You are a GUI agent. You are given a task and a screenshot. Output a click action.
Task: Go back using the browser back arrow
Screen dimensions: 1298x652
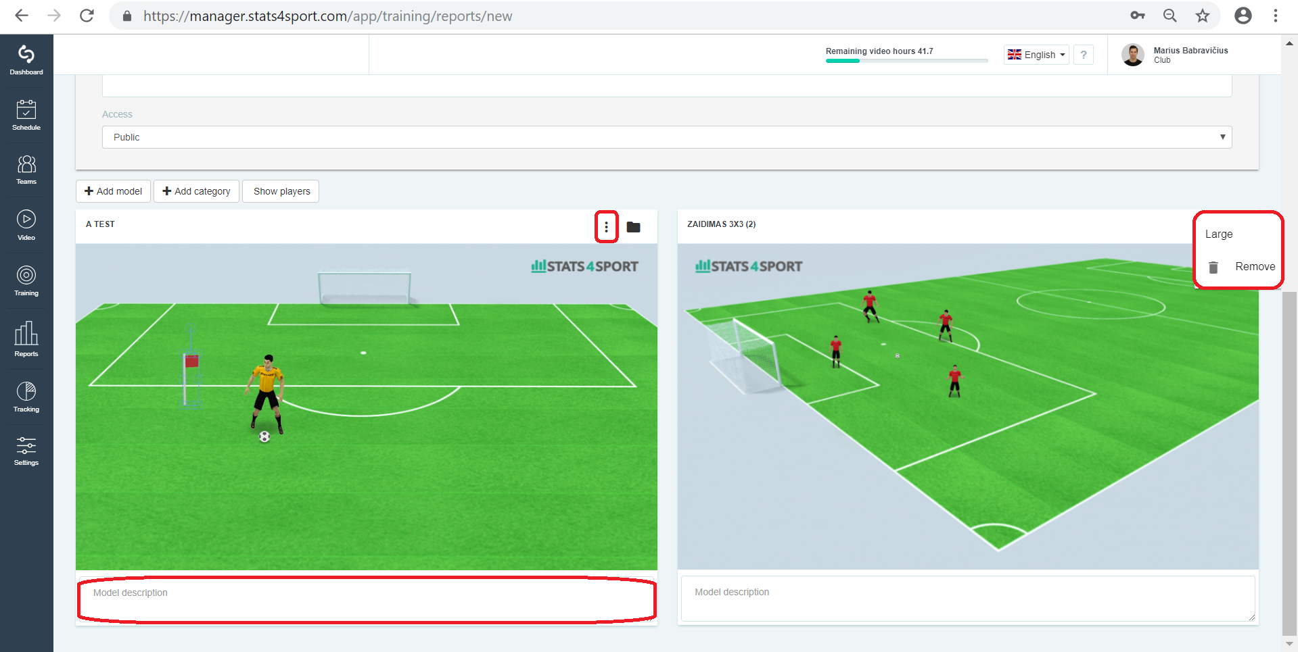(x=22, y=16)
